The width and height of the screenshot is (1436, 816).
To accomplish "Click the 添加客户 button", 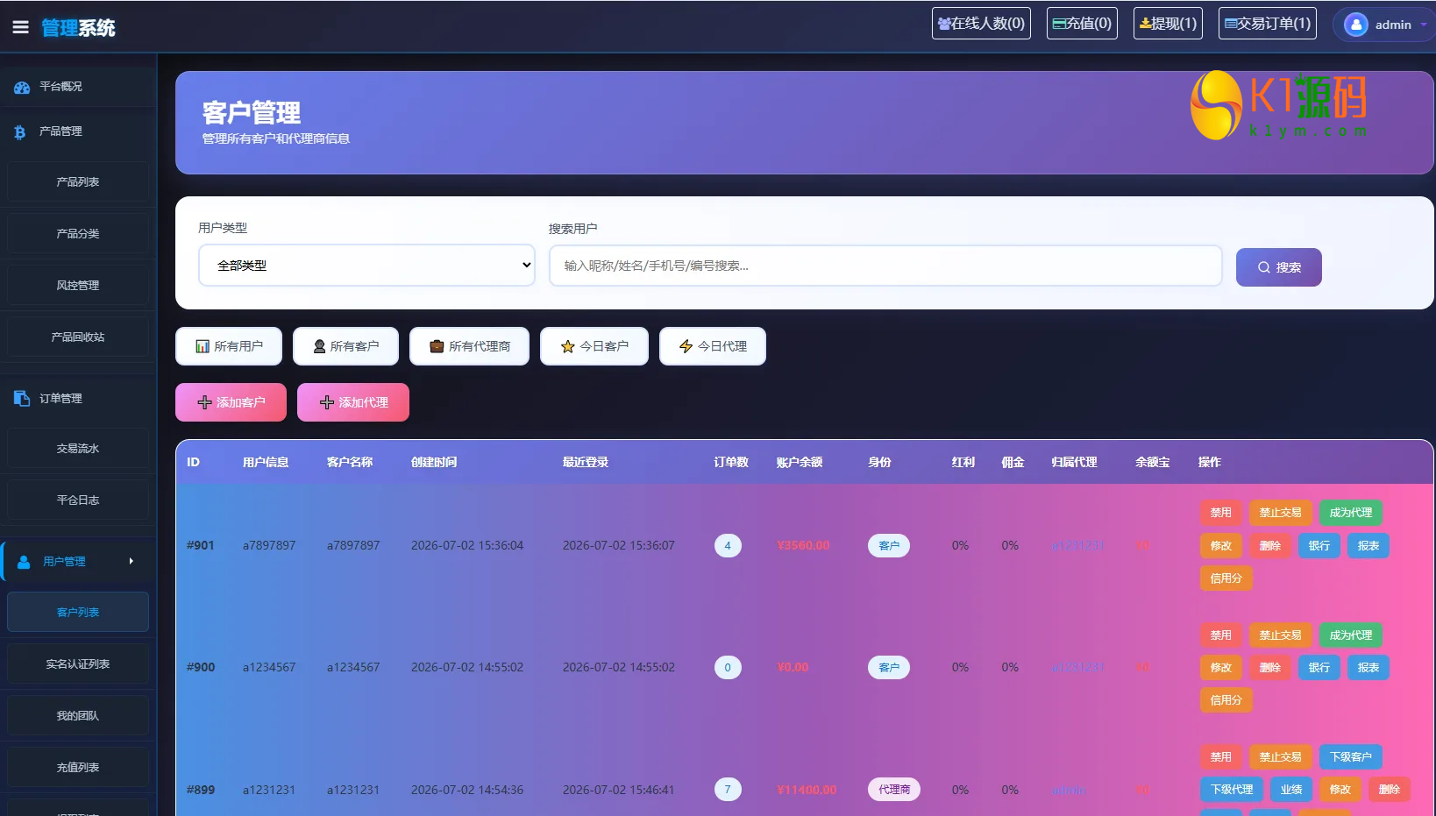I will [x=231, y=402].
